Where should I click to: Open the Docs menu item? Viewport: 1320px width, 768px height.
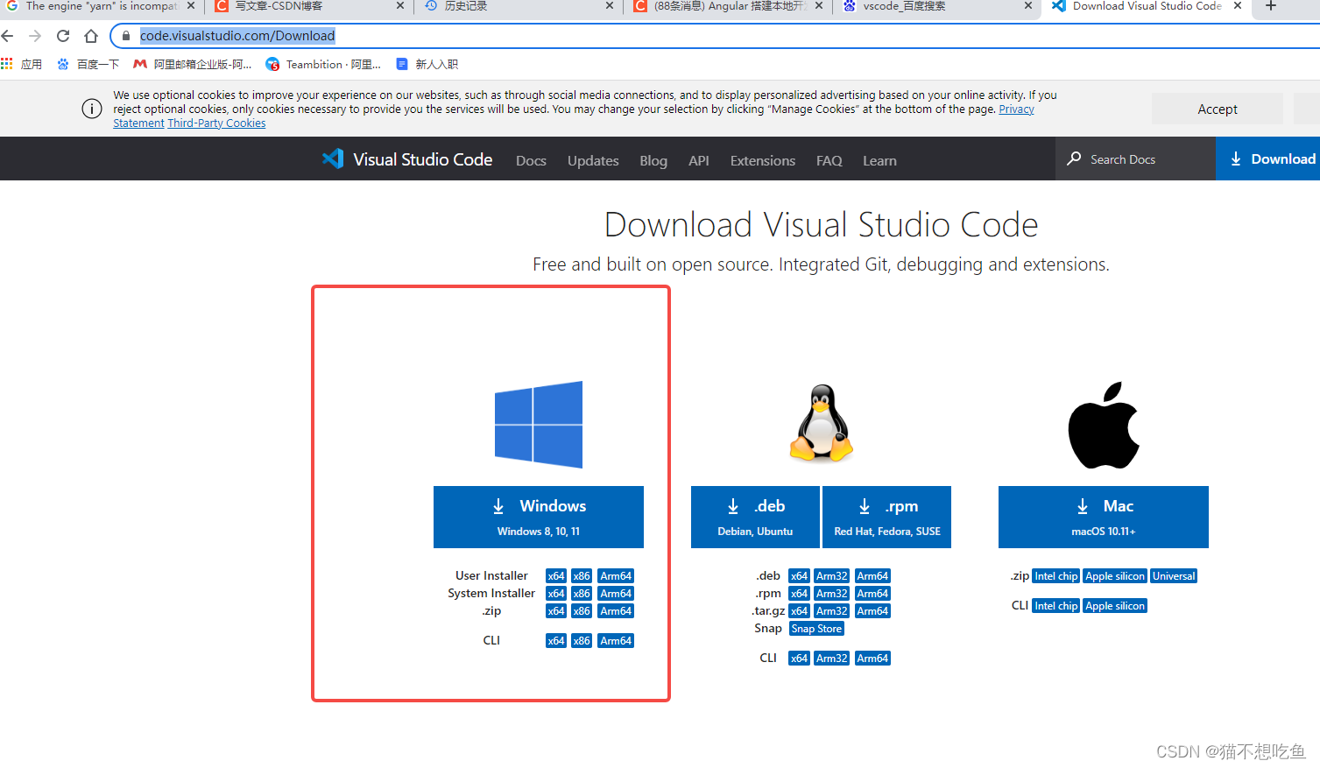(531, 160)
